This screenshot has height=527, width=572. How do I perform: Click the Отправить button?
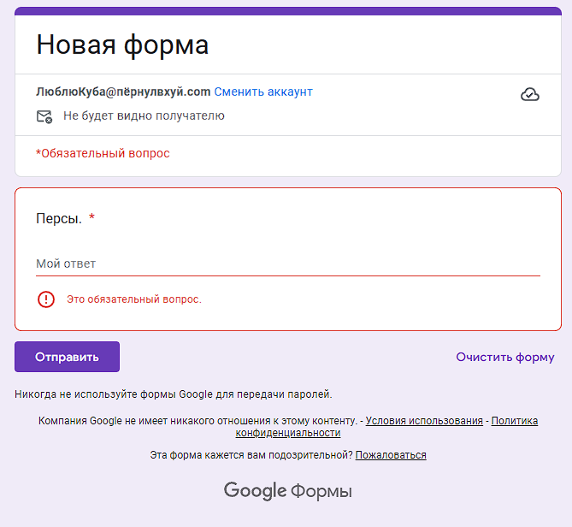coord(68,357)
